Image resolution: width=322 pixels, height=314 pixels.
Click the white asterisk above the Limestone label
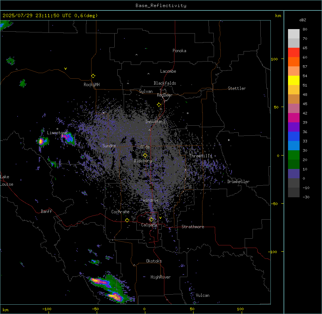pyautogui.click(x=57, y=129)
